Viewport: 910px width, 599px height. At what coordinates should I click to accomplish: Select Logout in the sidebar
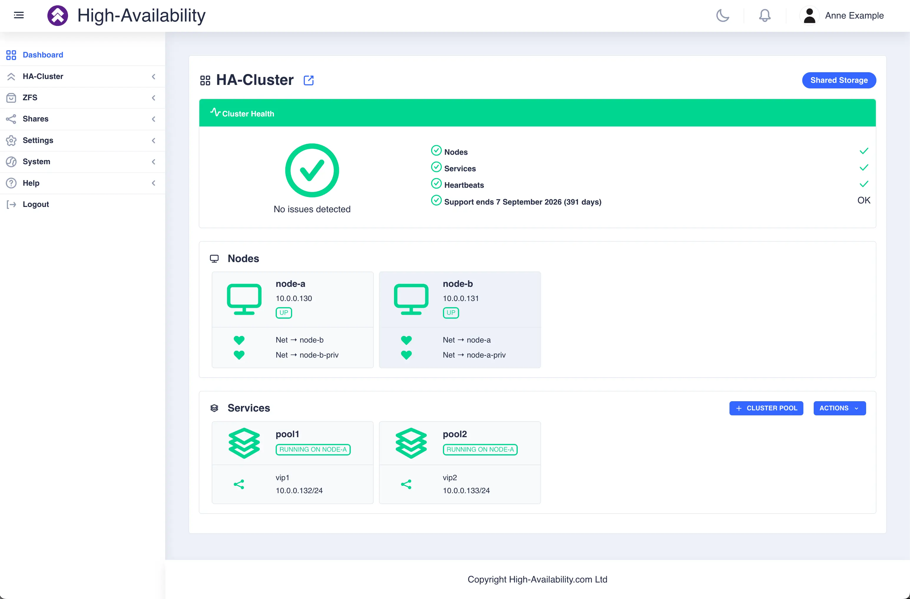(36, 204)
